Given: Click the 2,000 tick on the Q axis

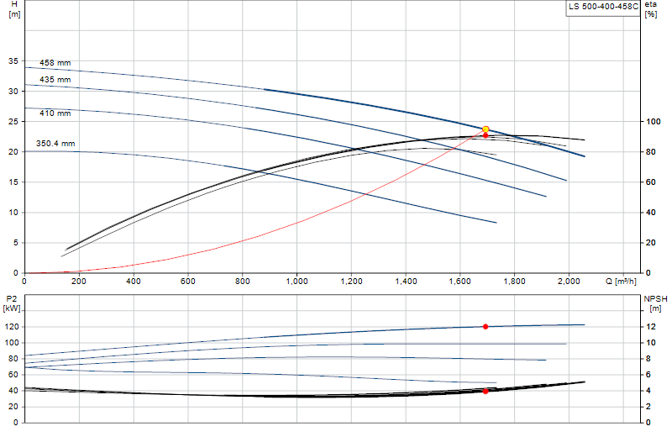Looking at the screenshot, I should pyautogui.click(x=570, y=282).
